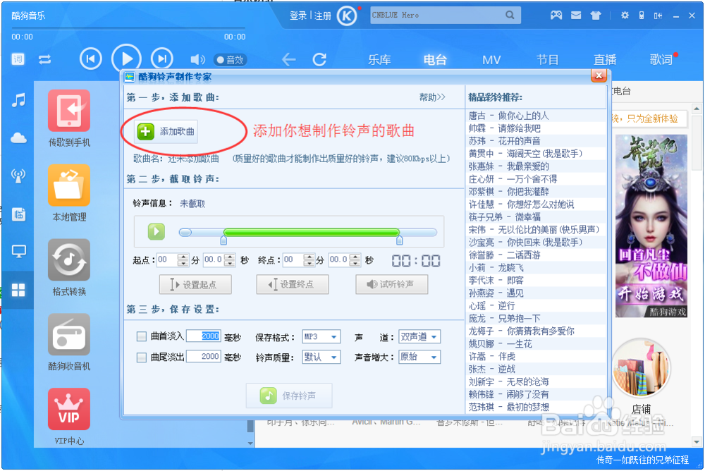The height and width of the screenshot is (471, 705).
Task: Switch to the 直播 tab
Action: click(x=604, y=59)
